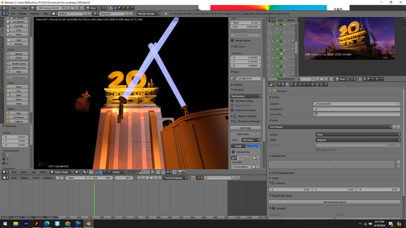The width and height of the screenshot is (406, 228).
Task: Click the timeline editor type icon
Action: pyautogui.click(x=5, y=178)
